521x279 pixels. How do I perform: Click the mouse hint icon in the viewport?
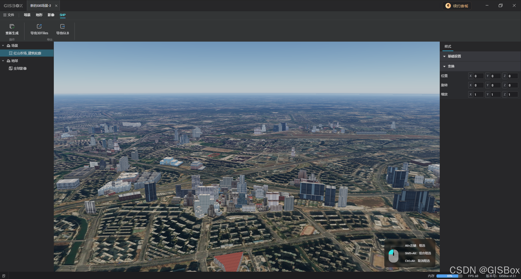394,256
